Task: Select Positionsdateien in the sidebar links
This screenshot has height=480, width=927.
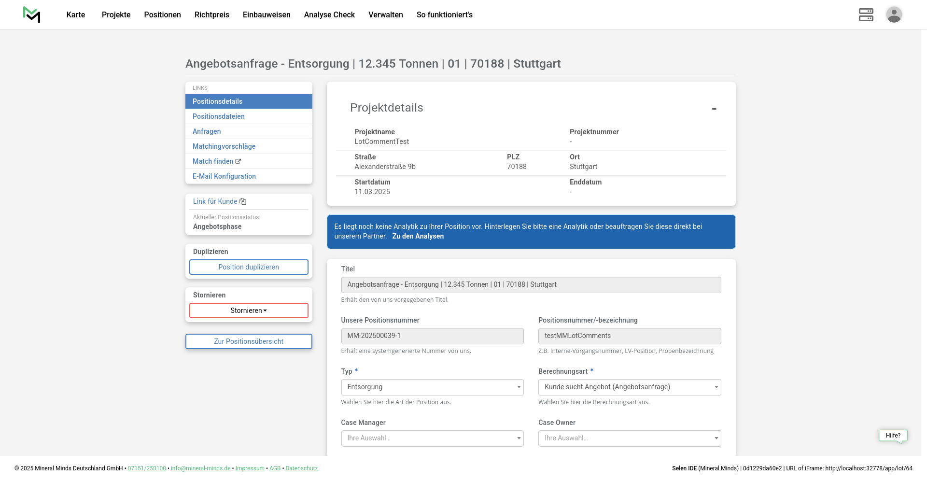Action: click(218, 116)
